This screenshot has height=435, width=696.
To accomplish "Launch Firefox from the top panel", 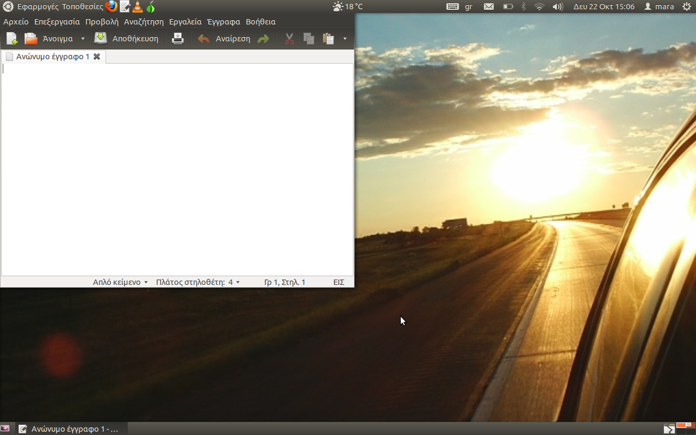I will [x=111, y=7].
